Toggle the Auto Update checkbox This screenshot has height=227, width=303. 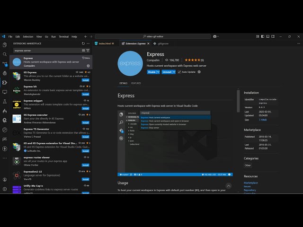pos(179,72)
